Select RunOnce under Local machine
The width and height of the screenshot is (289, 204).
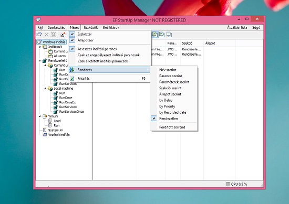click(x=66, y=98)
